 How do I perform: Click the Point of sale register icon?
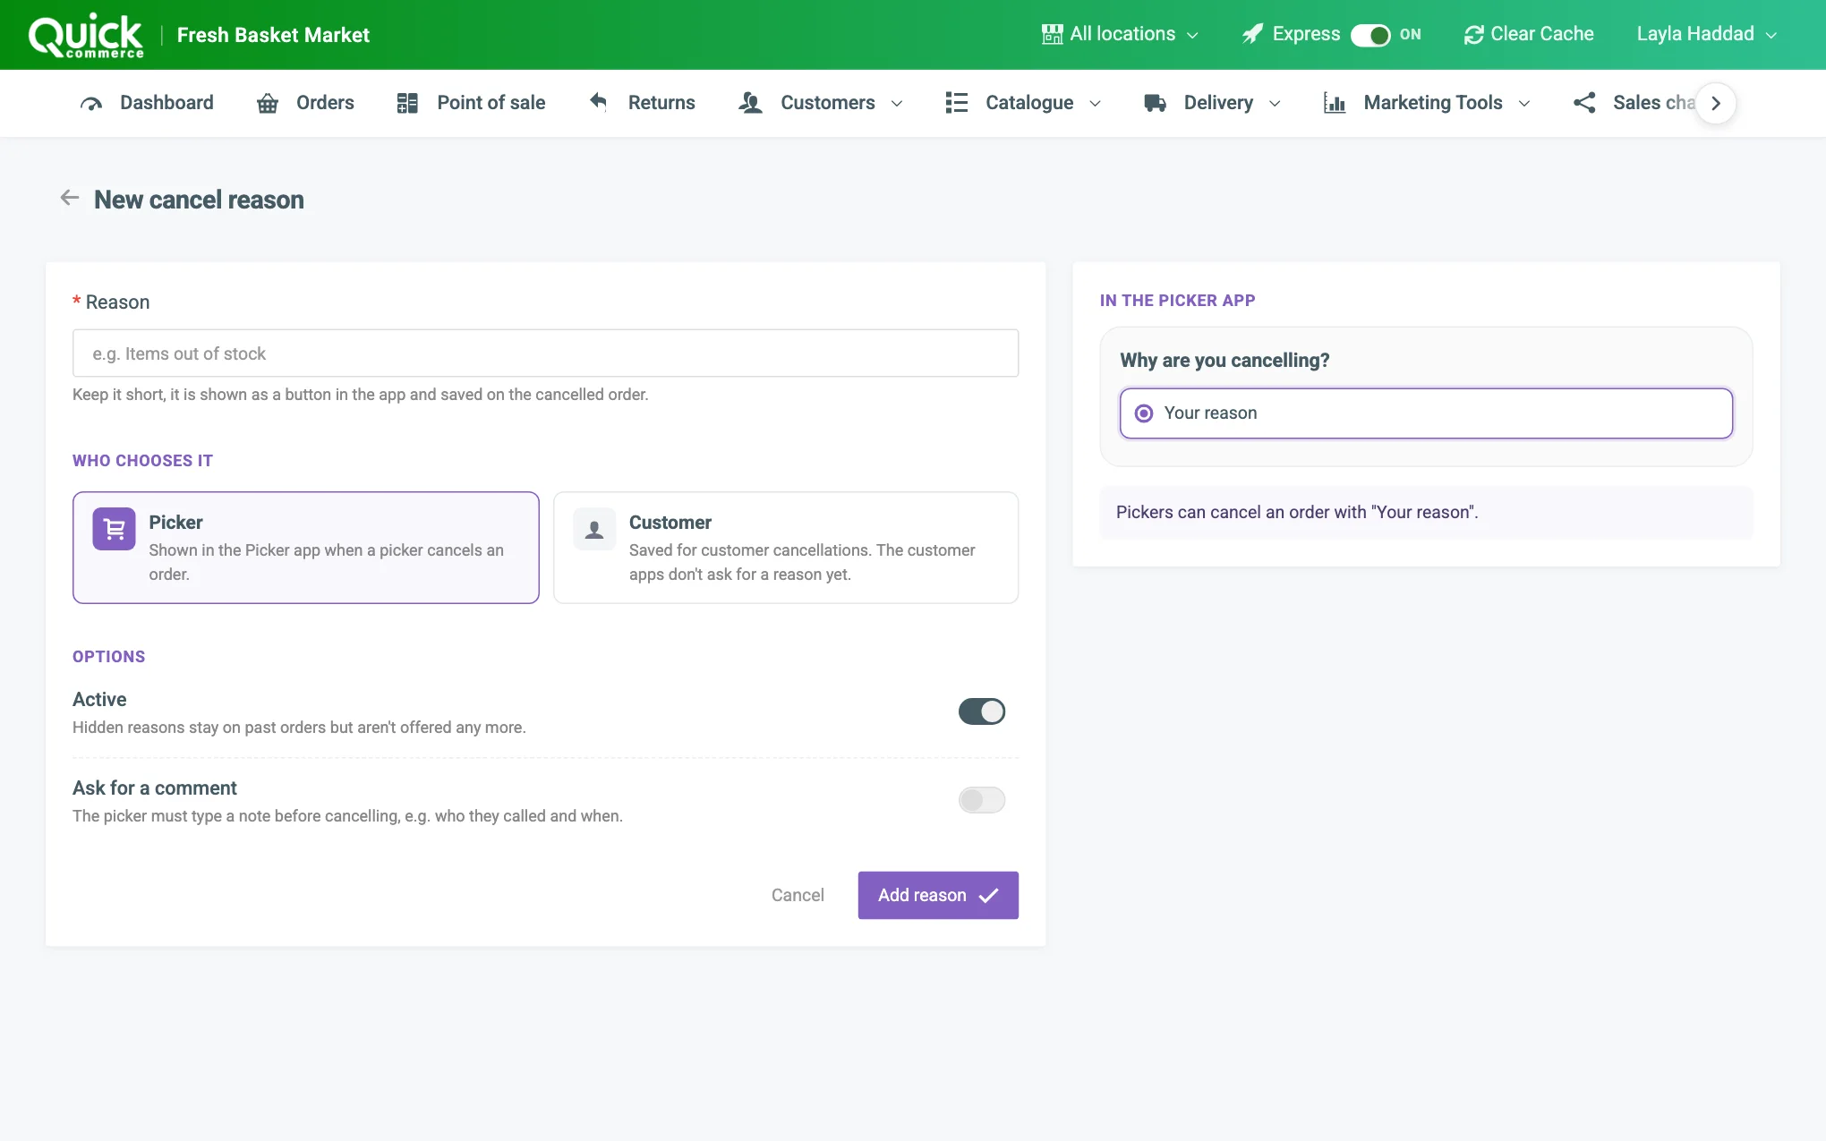407,103
